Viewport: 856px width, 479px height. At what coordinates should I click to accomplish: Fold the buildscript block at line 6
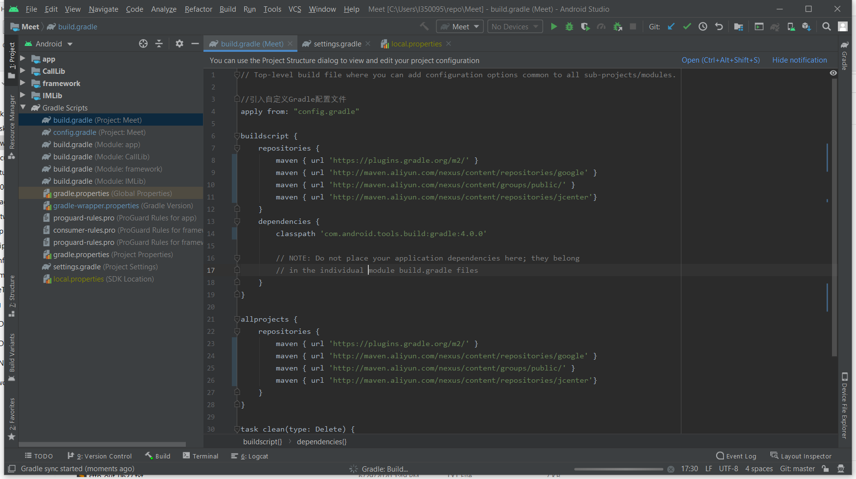pos(237,136)
